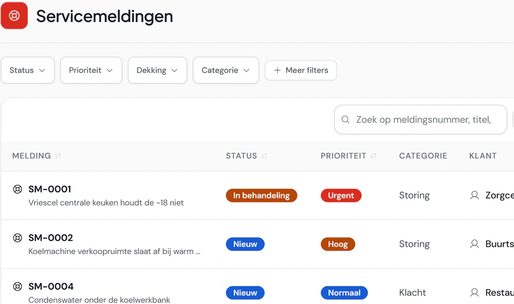The image size is (514, 304).
Task: Click the Urgent priority badge
Action: point(341,195)
